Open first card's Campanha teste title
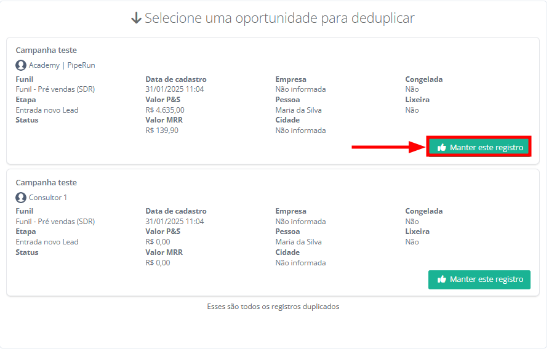549x354 pixels. point(46,50)
